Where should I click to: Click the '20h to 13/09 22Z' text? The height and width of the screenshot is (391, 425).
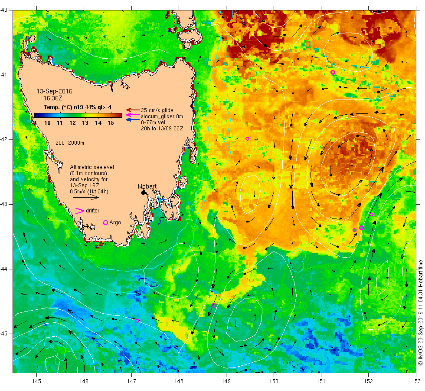click(162, 129)
